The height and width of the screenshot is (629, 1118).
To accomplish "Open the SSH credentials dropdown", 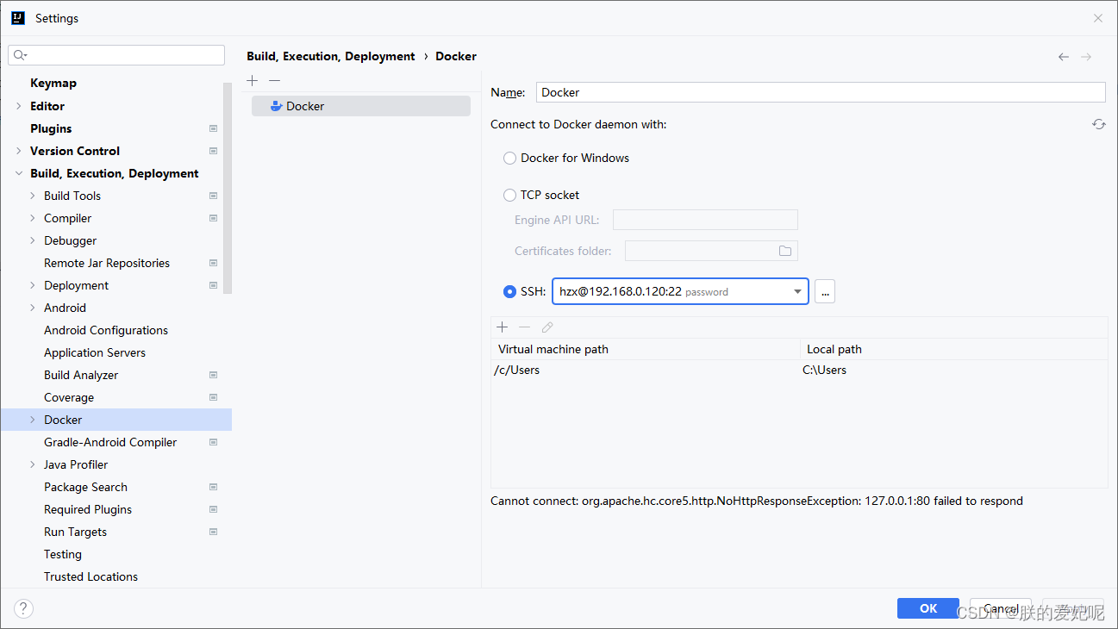I will pos(797,291).
